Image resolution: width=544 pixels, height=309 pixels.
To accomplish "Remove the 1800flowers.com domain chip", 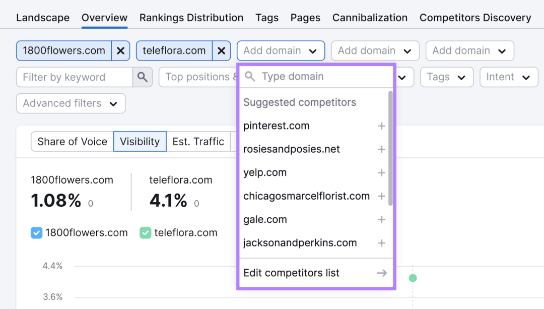I will 120,51.
